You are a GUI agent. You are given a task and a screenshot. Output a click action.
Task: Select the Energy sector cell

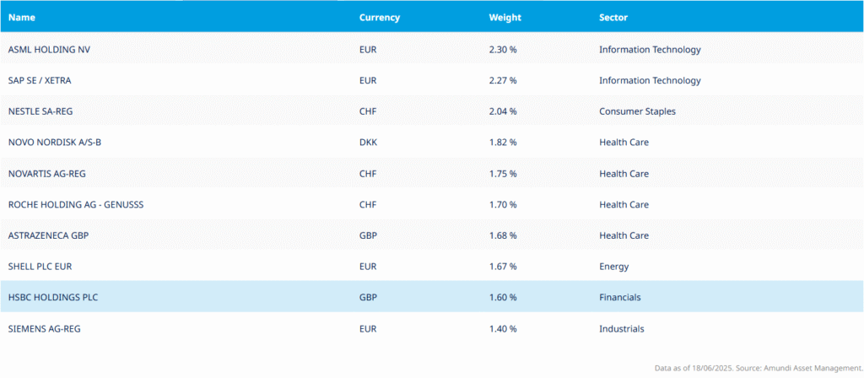click(614, 267)
